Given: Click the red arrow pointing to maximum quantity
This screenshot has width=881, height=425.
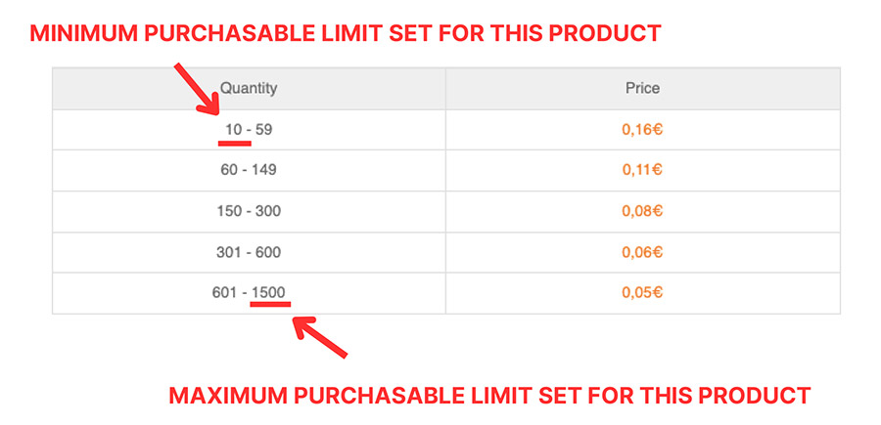Looking at the screenshot, I should pyautogui.click(x=320, y=337).
